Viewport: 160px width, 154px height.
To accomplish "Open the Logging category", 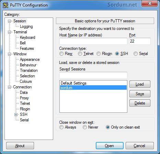I will [26, 26].
